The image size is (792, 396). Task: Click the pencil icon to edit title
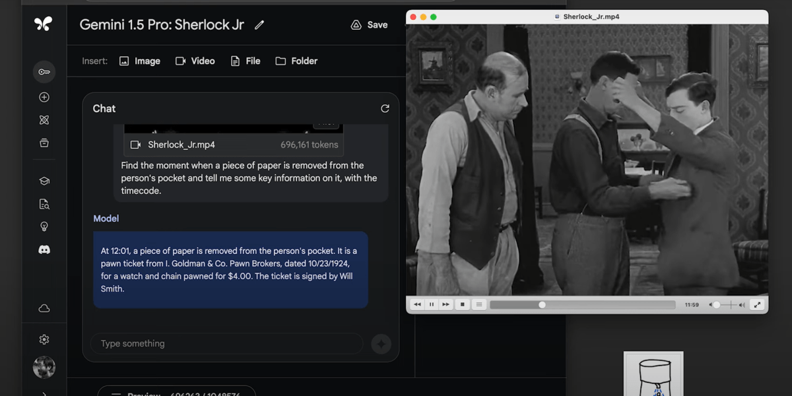coord(259,25)
